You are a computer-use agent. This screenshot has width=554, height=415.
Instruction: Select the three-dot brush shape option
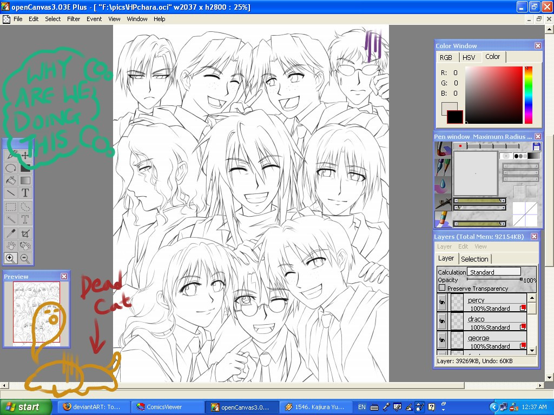520,156
